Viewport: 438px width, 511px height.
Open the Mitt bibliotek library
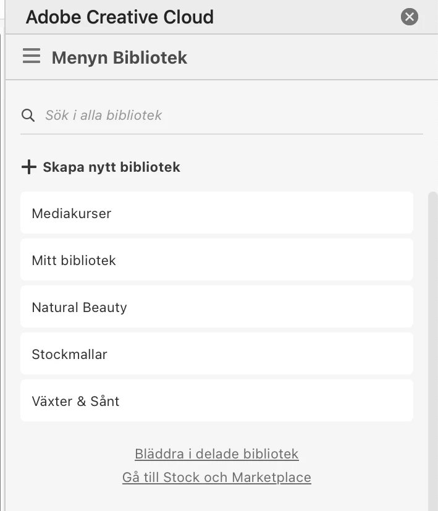(x=217, y=260)
